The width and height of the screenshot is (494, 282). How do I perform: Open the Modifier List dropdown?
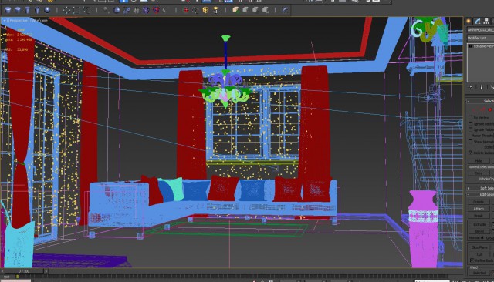(x=480, y=38)
